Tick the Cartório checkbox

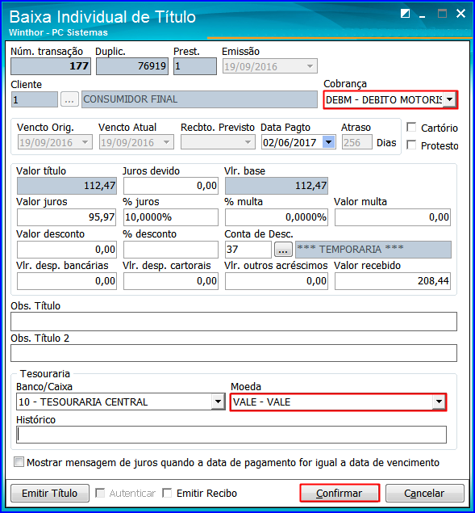coord(411,128)
